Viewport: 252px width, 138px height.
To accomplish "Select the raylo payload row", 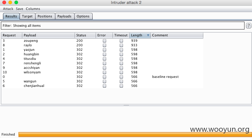I will pos(102,45).
